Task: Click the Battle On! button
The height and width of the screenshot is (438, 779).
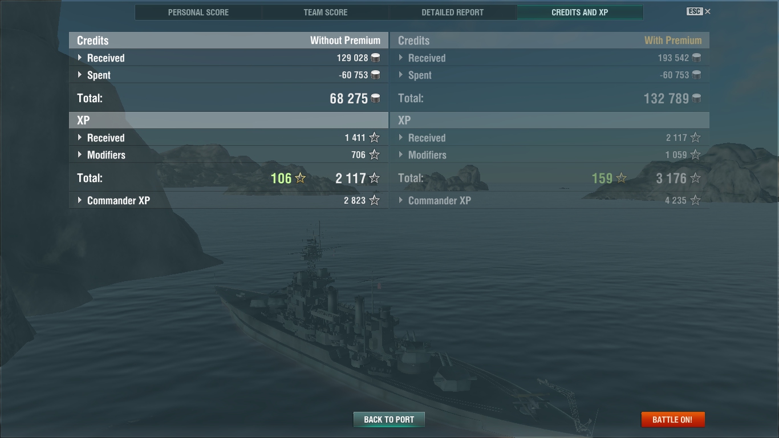Action: tap(673, 419)
